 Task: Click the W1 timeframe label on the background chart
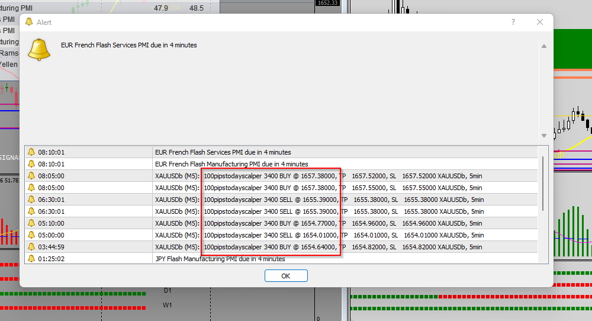pos(168,305)
